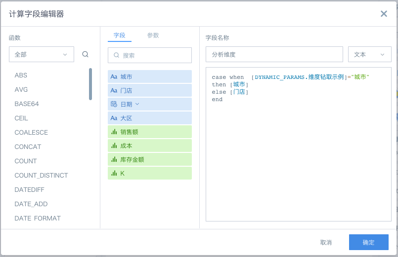Viewport: 398px width, 257px height.
Task: Click the end keyword in formula
Action: [x=217, y=99]
